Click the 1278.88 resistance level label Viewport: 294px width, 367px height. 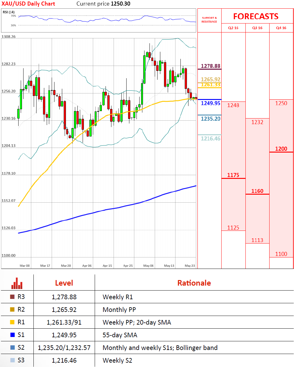click(x=211, y=66)
